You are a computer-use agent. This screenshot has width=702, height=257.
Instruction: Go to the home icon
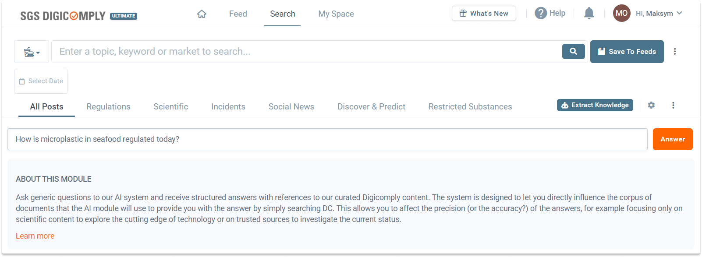click(202, 14)
